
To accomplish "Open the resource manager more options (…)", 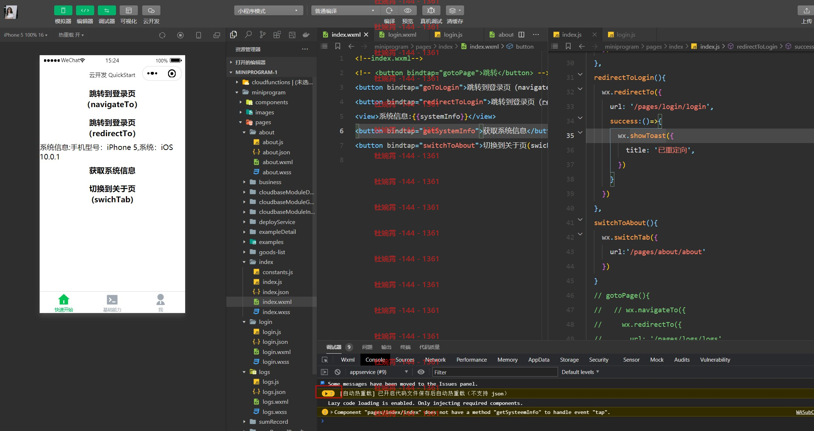I will point(305,49).
